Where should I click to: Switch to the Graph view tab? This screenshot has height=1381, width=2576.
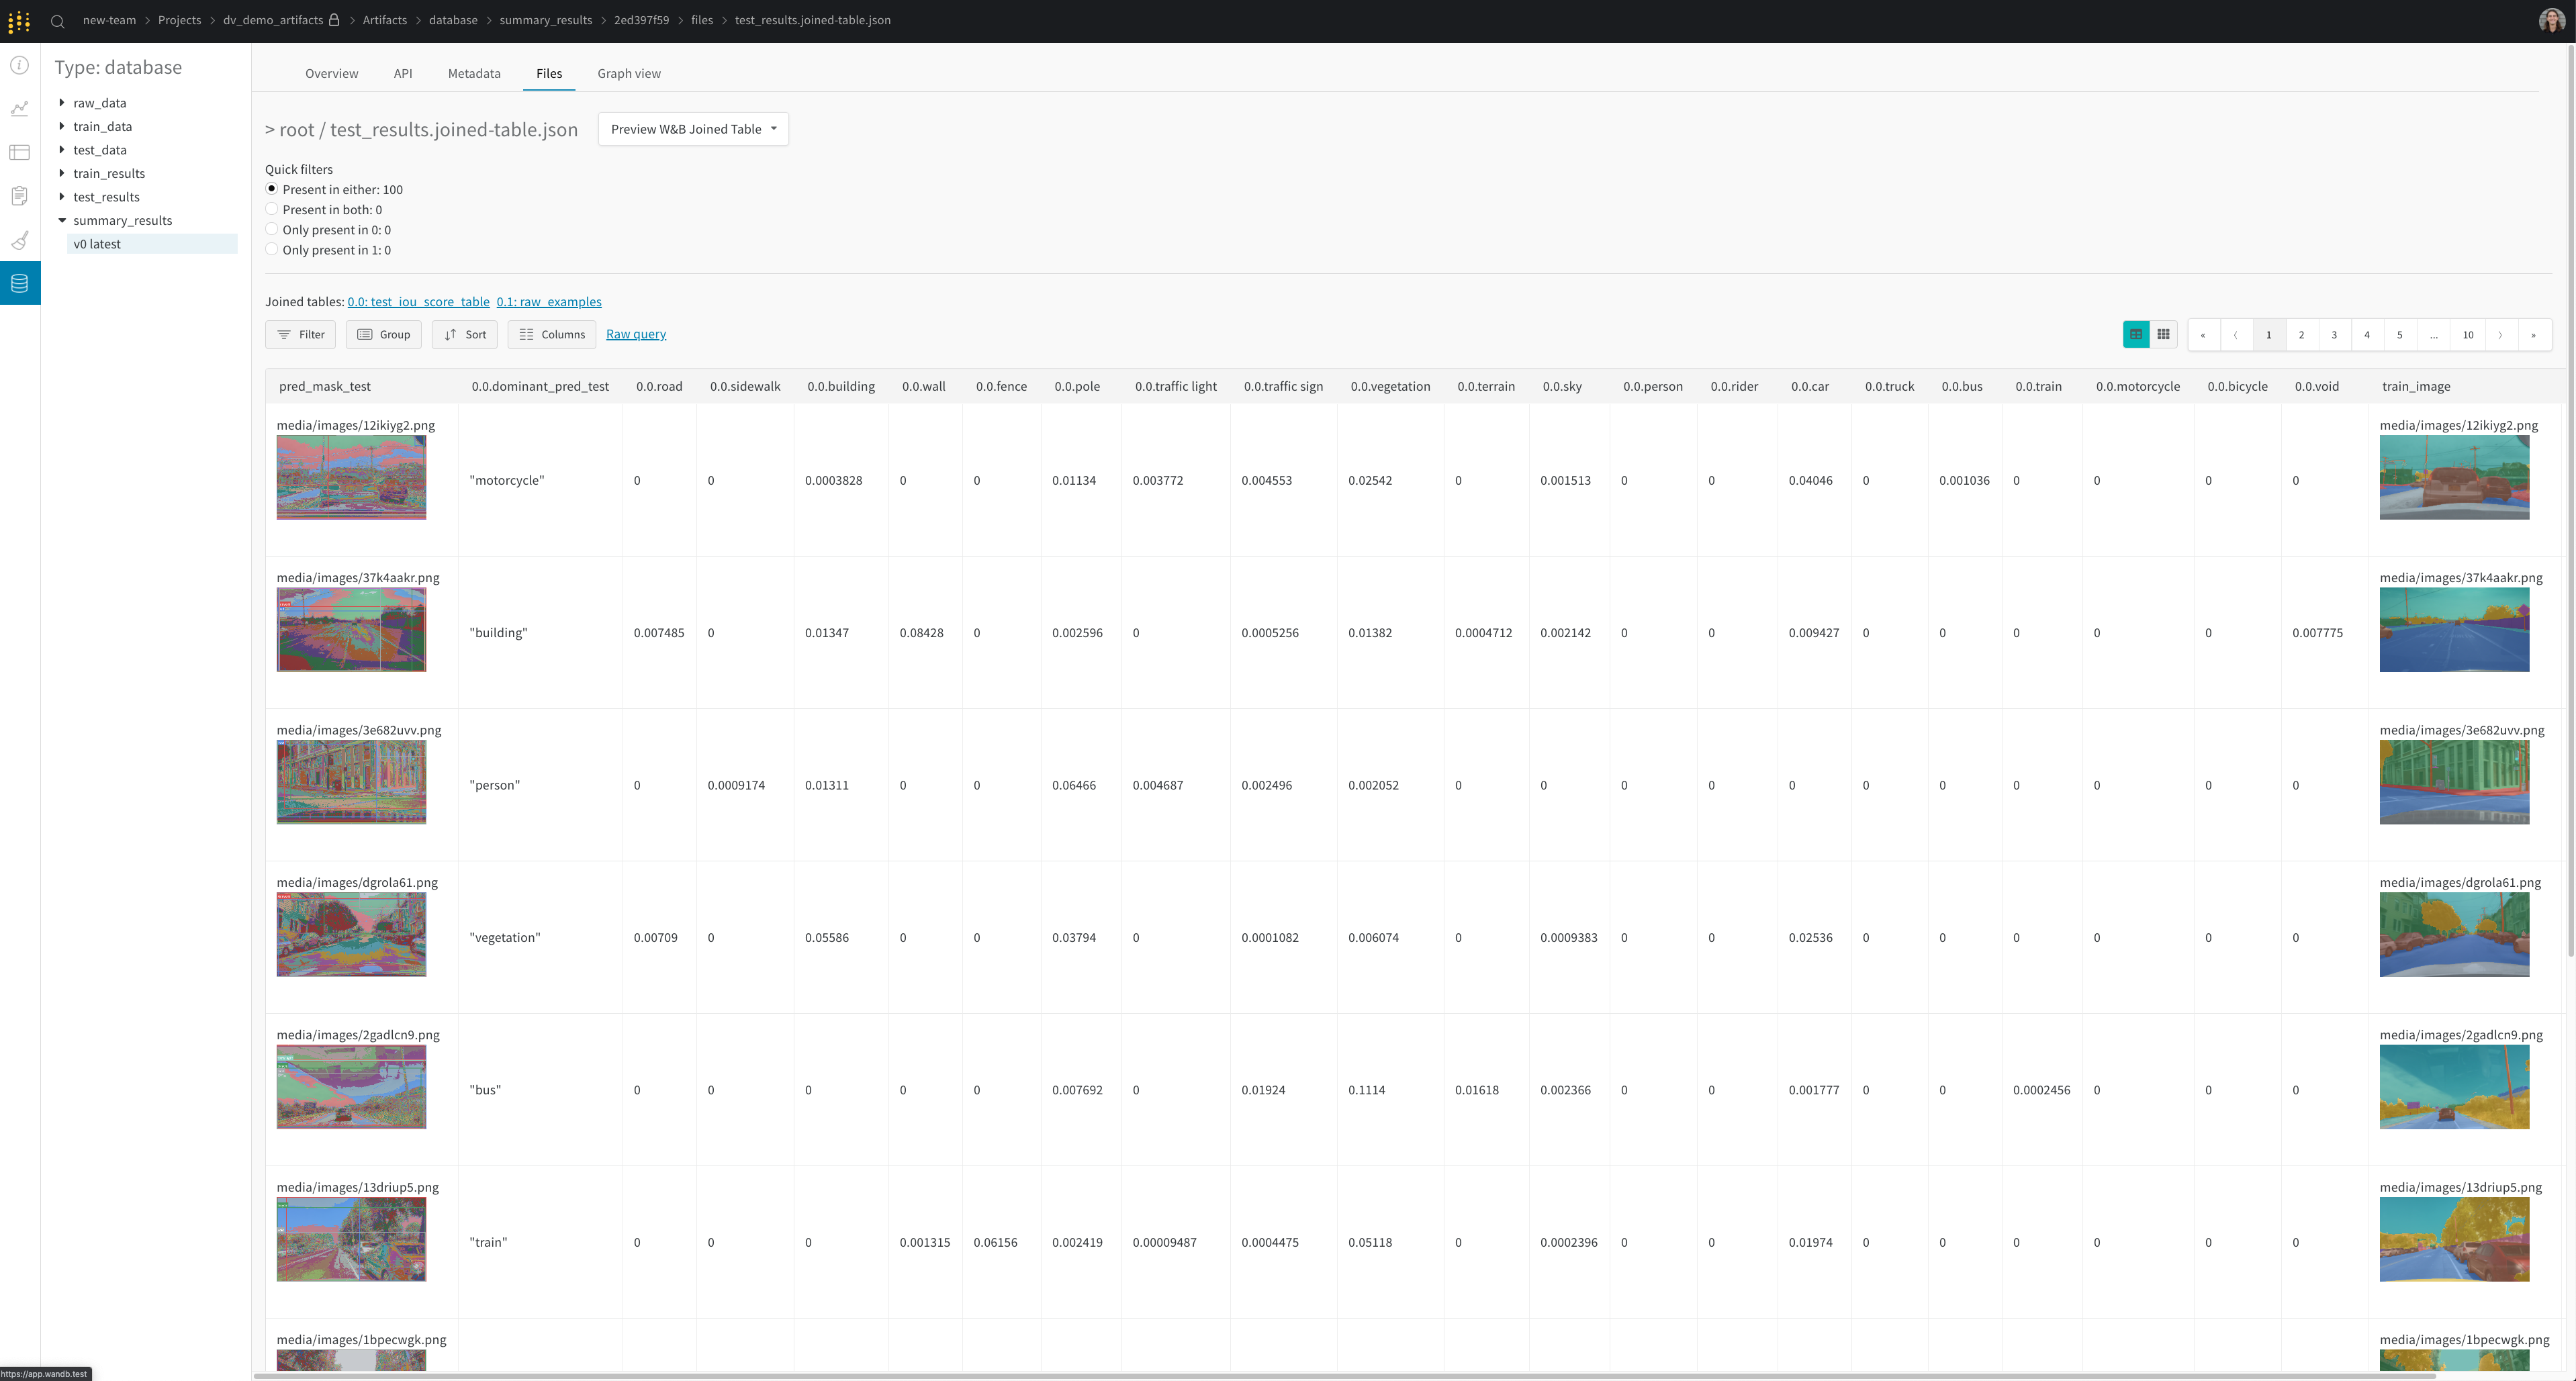tap(628, 73)
